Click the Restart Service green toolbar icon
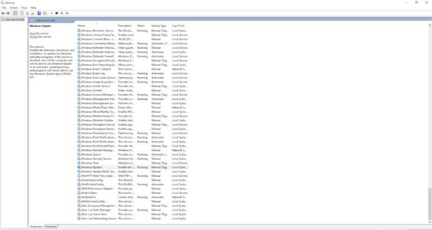The height and width of the screenshot is (230, 432). (67, 13)
